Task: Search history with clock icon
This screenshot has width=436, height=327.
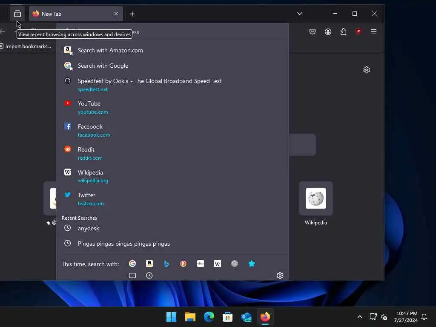Action: pyautogui.click(x=149, y=275)
